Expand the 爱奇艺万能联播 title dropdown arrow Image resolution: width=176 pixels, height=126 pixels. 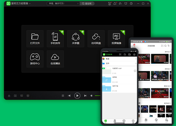[x=30, y=4]
